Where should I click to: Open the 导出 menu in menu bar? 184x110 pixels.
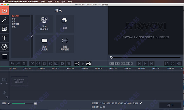pyautogui.click(x=63, y=2)
